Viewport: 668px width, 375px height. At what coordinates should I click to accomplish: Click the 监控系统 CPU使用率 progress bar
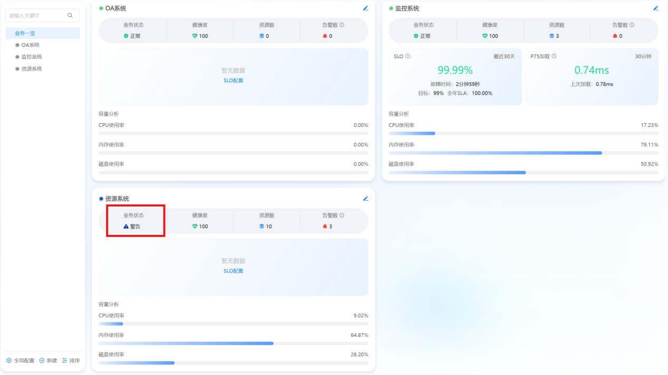pos(524,133)
